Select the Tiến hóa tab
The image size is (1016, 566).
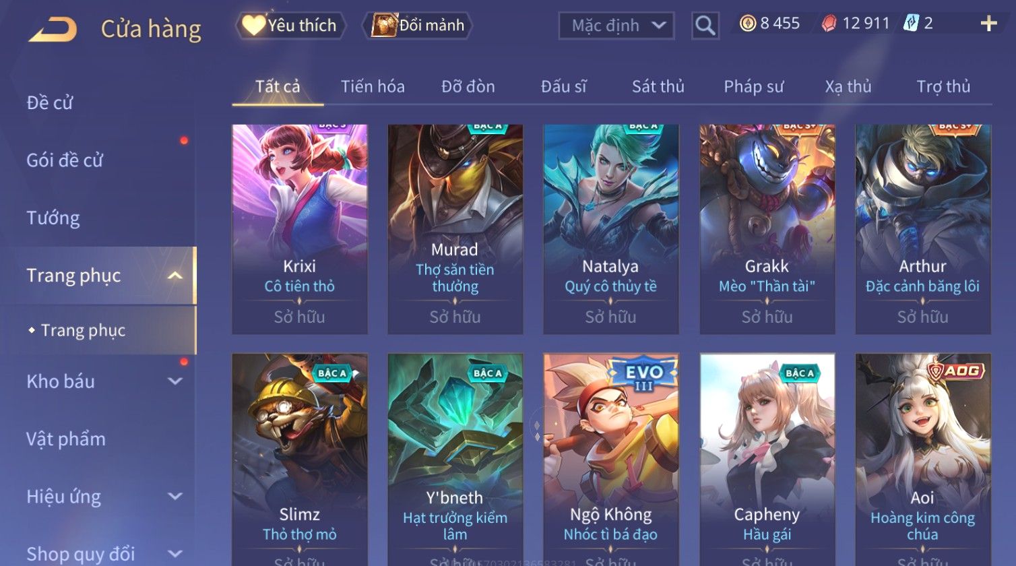point(373,86)
